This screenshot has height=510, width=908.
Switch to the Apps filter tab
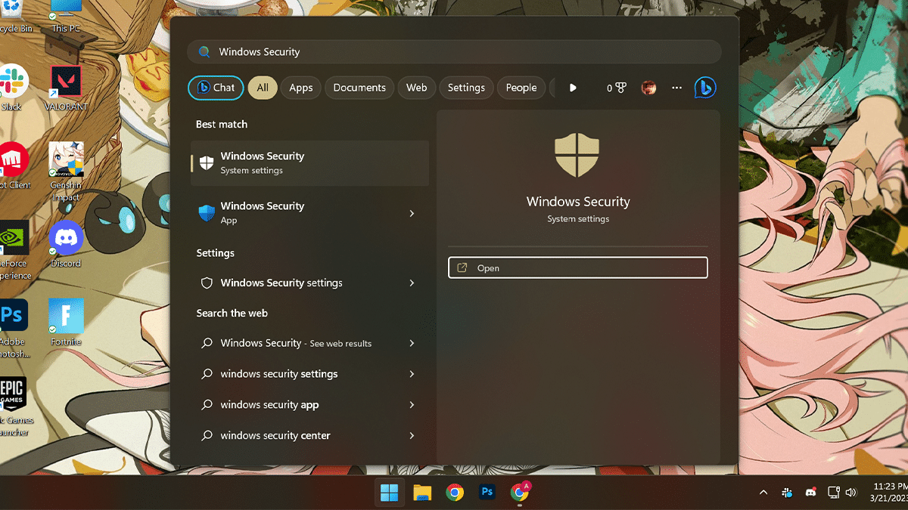[x=300, y=88]
